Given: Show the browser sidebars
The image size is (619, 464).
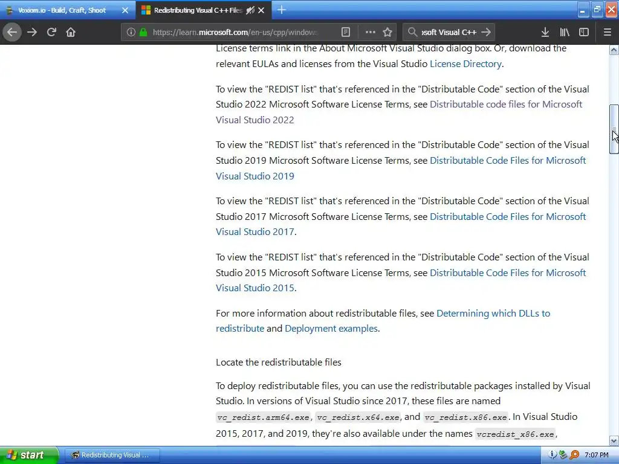Looking at the screenshot, I should click(x=584, y=32).
